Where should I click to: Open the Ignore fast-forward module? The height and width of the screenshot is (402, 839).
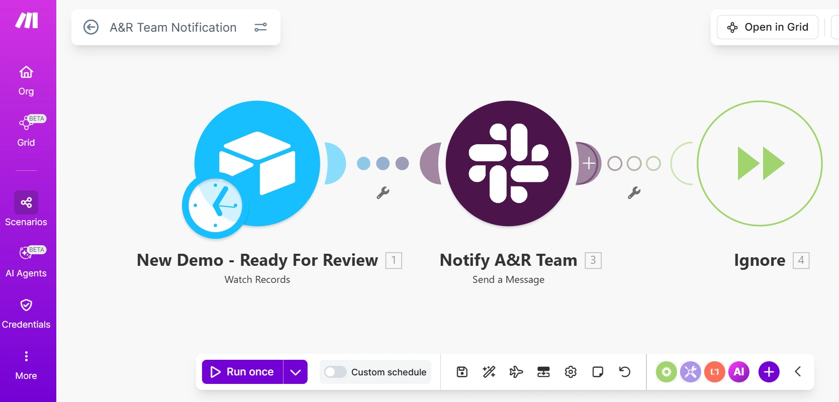coord(760,163)
